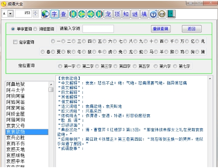Viewport: 218px width, 168px height.
Task: Click idiom list scrollbar up arrow
Action: [x=51, y=84]
